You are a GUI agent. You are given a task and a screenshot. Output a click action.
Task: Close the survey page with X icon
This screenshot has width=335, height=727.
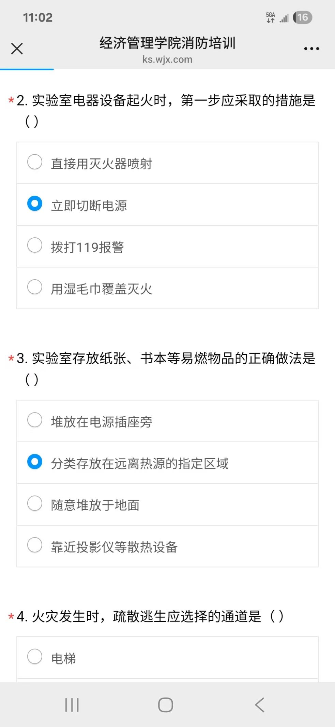tap(17, 48)
